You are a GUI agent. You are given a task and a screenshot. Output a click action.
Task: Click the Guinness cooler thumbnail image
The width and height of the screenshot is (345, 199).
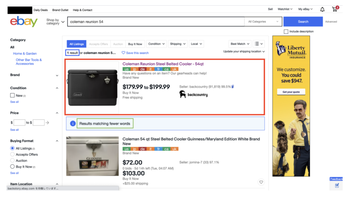pos(92,156)
